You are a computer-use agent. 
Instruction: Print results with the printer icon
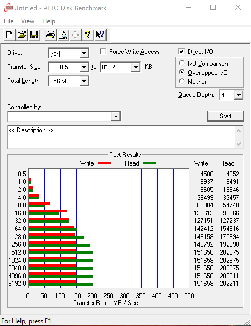(51, 35)
